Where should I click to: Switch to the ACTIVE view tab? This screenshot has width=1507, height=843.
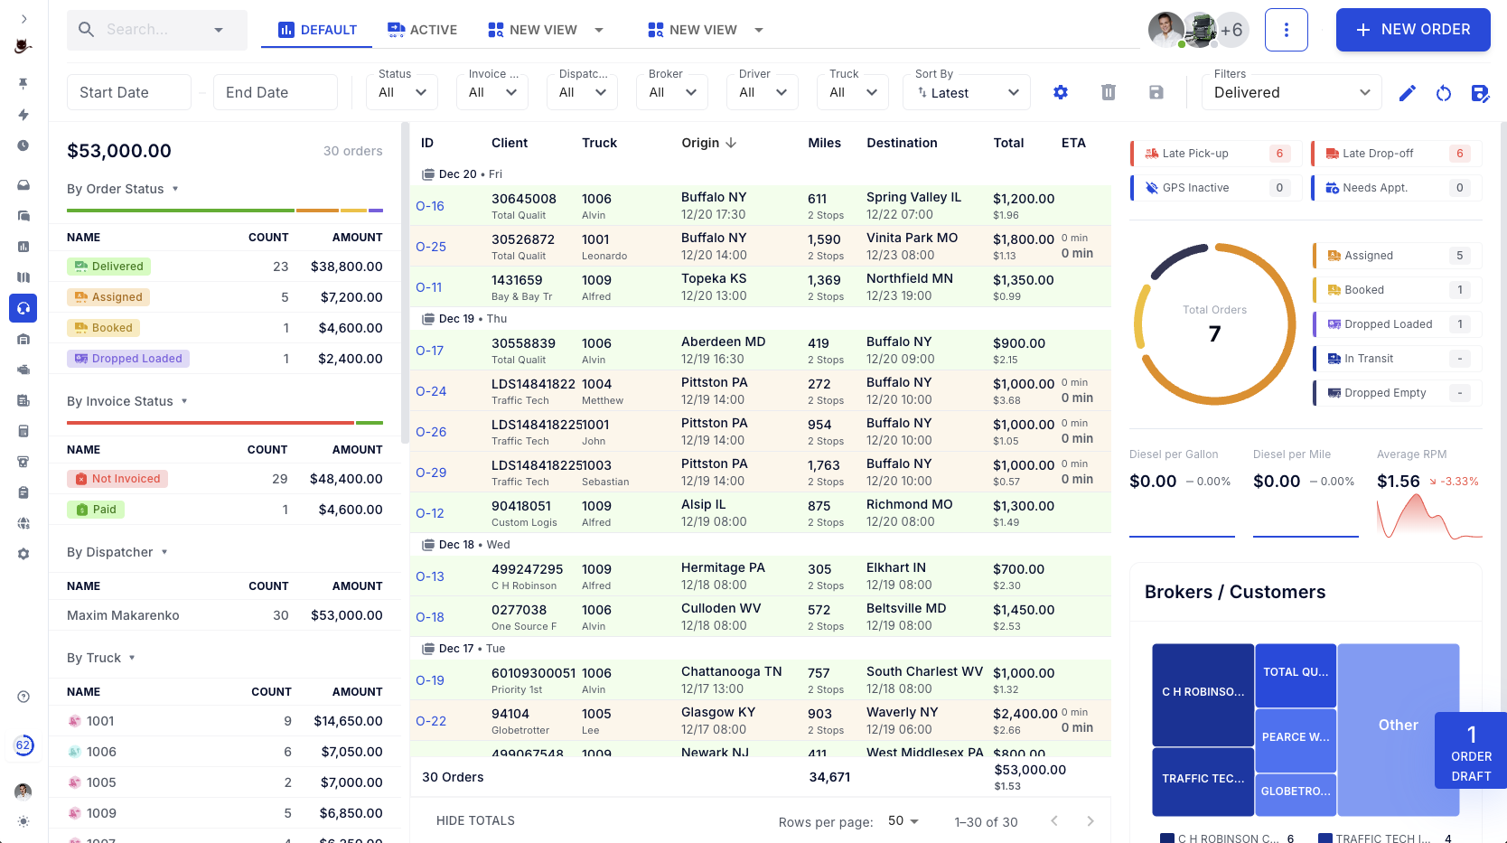coord(422,30)
